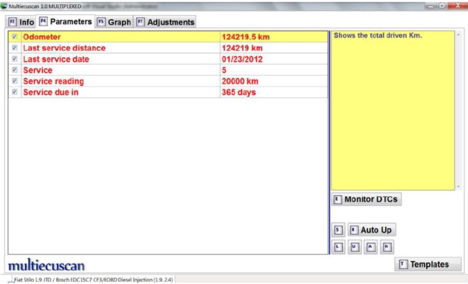
Task: Uncheck the Odometer checkbox
Action: (x=14, y=36)
